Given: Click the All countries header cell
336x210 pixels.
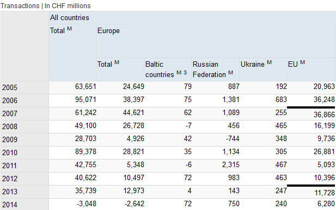Looking at the screenshot, I should [x=192, y=18].
